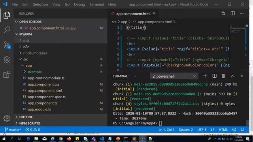The width and height of the screenshot is (253, 142).
Task: Open Chrome from the taskbar
Action: click(61, 138)
